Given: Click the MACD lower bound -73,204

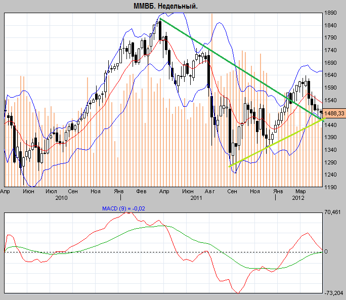Looking at the screenshot, I should [x=333, y=293].
